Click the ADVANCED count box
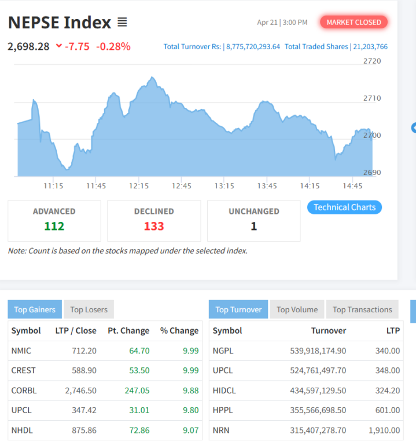This screenshot has height=445, width=416. coord(54,220)
